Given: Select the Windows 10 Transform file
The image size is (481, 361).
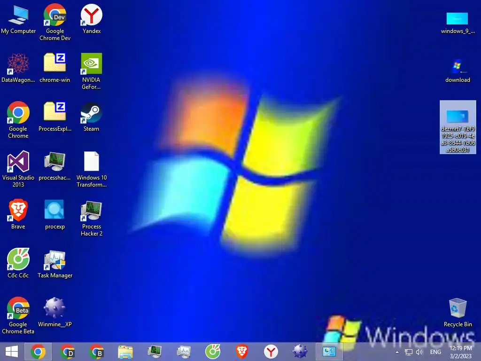Looking at the screenshot, I should pos(92,169).
